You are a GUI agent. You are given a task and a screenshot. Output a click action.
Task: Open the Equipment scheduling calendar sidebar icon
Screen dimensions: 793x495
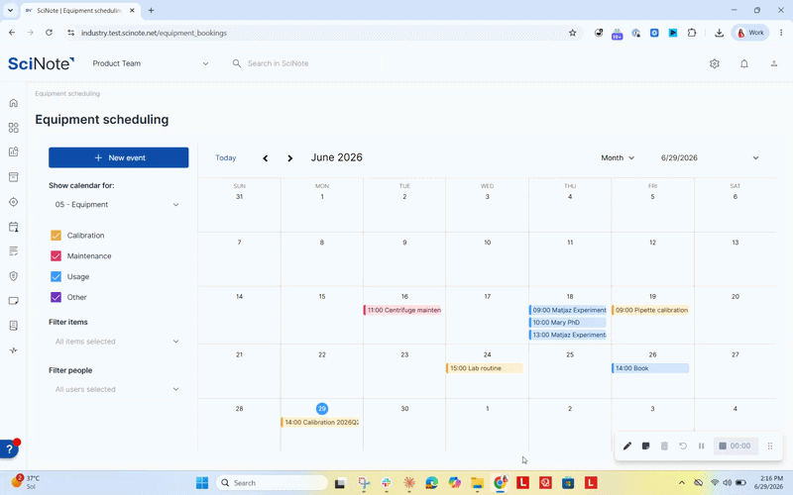(x=14, y=227)
